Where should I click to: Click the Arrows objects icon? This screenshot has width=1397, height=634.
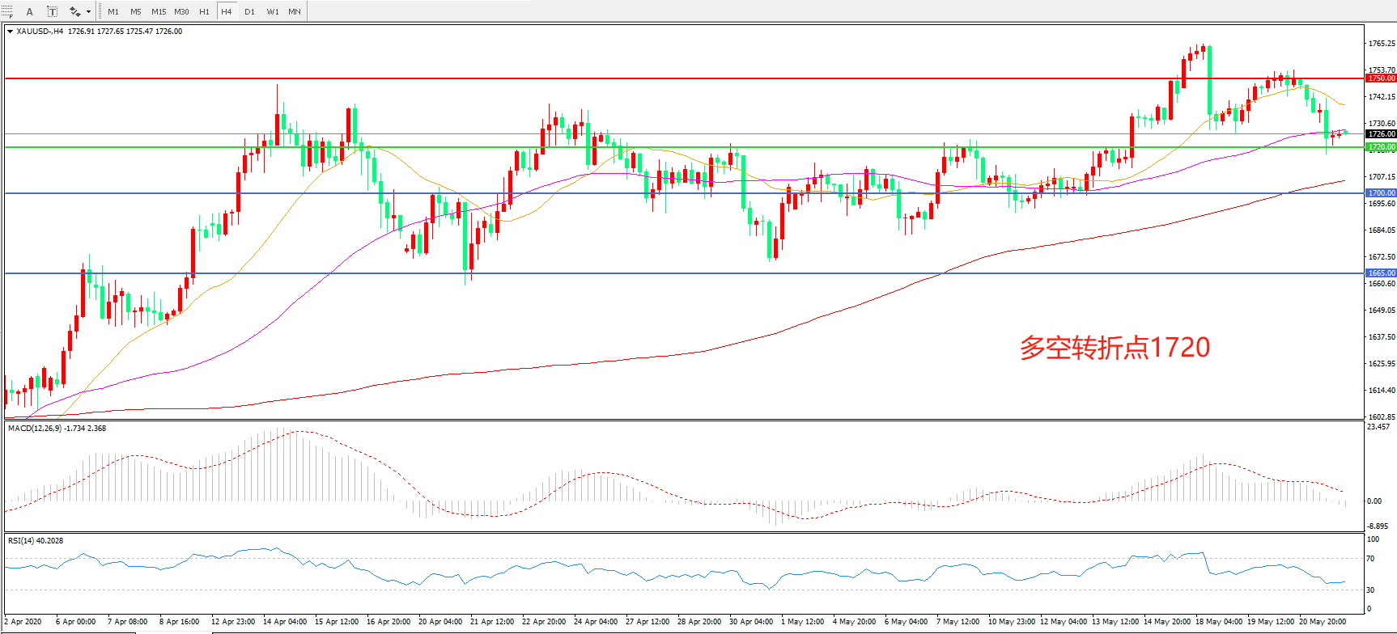(74, 11)
